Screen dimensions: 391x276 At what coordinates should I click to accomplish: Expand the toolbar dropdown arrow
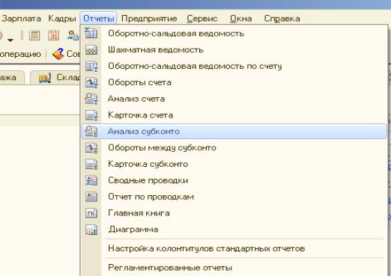(10, 40)
